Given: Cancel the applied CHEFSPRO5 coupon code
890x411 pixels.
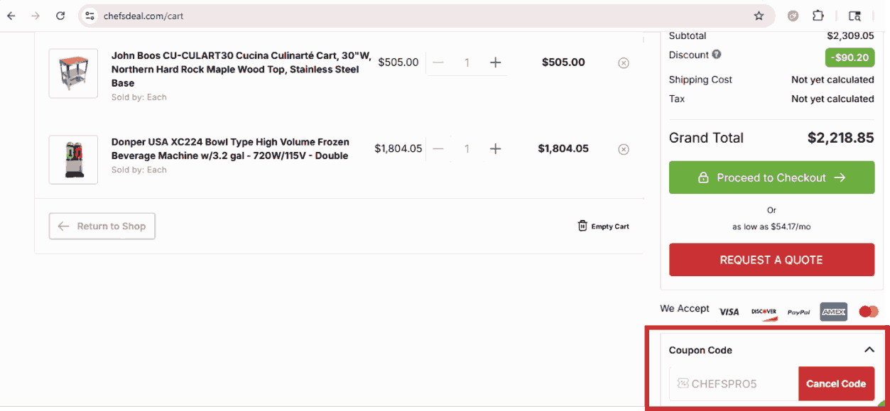Looking at the screenshot, I should (x=835, y=384).
